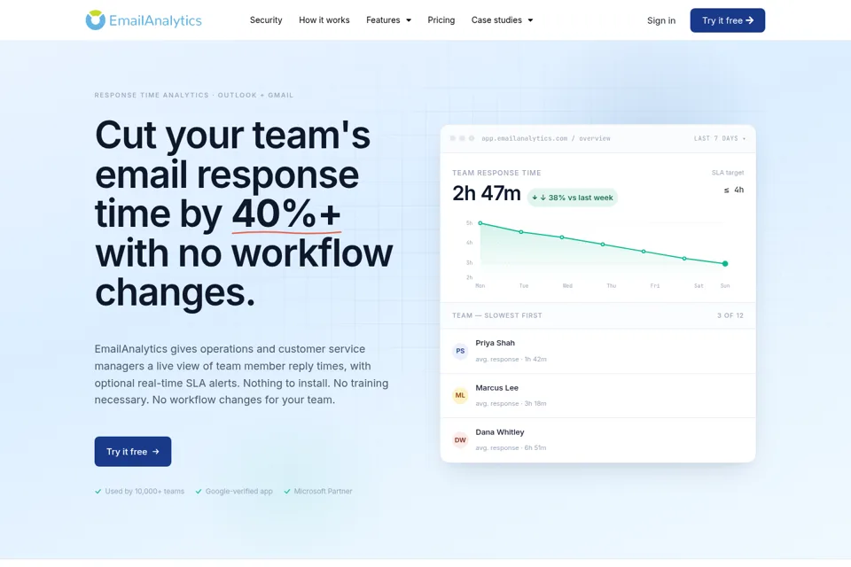Click the TEAM RESPONSE TIME label
Image resolution: width=851 pixels, height=567 pixels.
(496, 173)
